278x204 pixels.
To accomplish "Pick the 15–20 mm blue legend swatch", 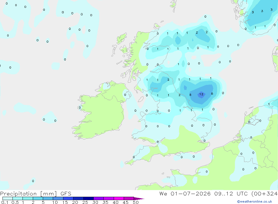I will click(68, 198).
